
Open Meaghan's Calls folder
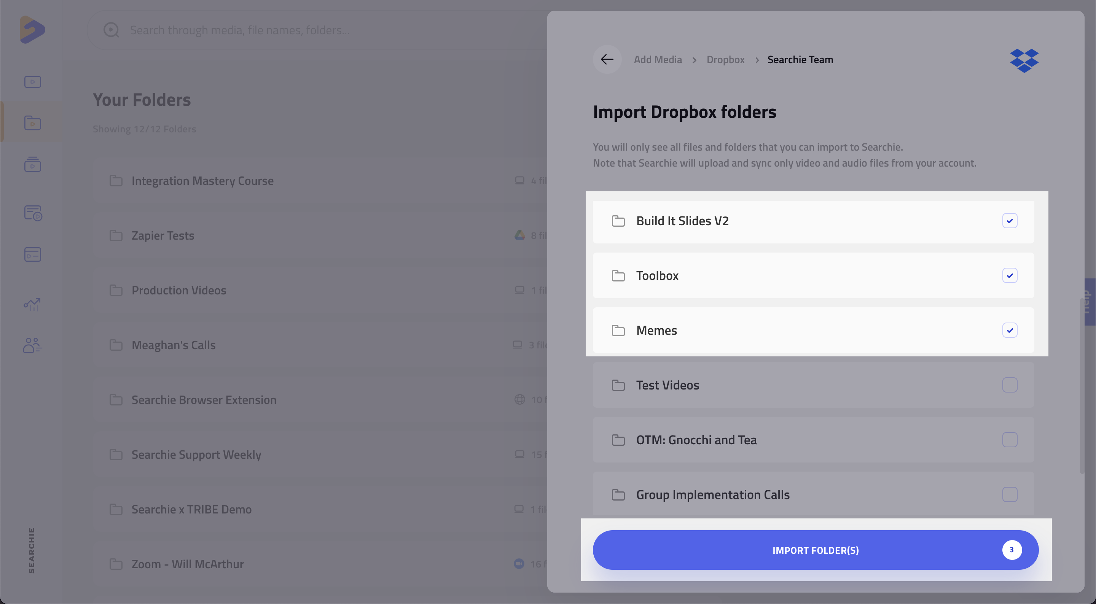[x=320, y=345]
